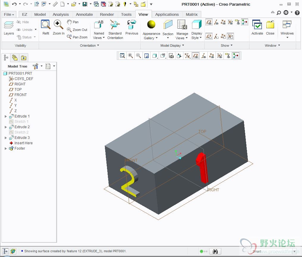Open the Windows dropdown
The height and width of the screenshot is (257, 302).
(287, 35)
